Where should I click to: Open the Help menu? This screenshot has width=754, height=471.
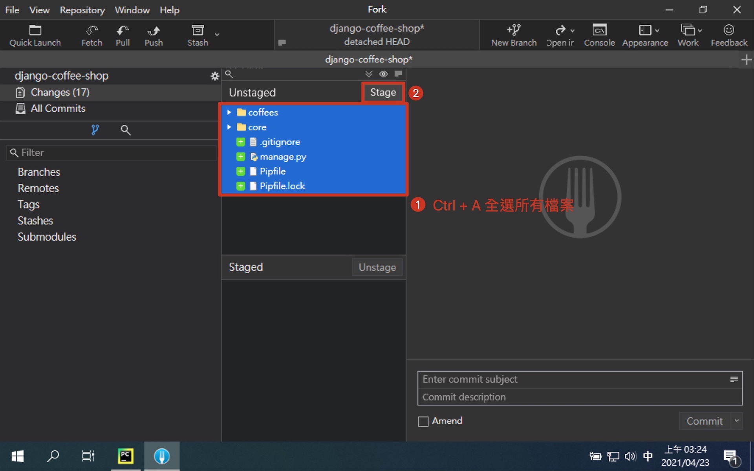(x=169, y=10)
